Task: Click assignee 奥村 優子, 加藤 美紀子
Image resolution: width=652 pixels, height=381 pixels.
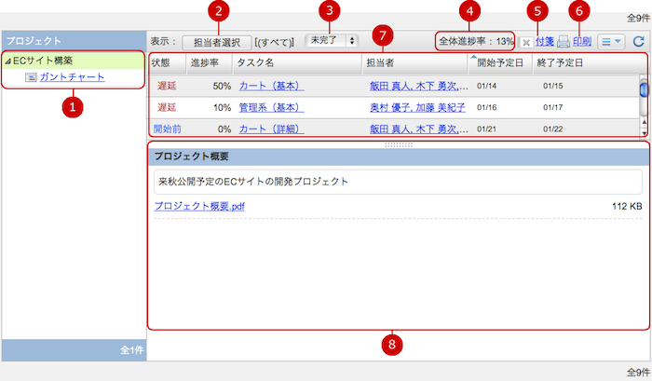Action: coord(414,107)
